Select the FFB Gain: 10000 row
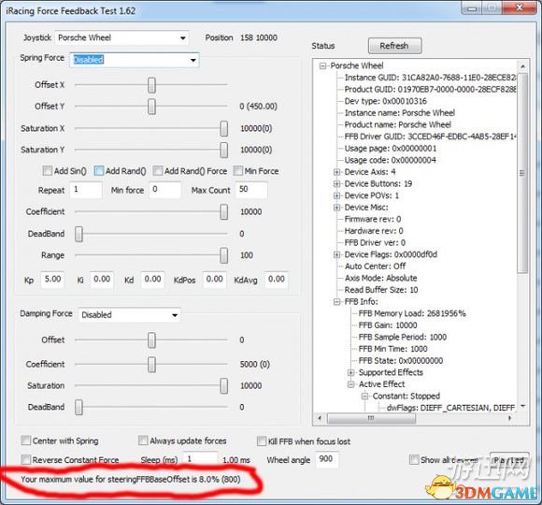 [388, 325]
